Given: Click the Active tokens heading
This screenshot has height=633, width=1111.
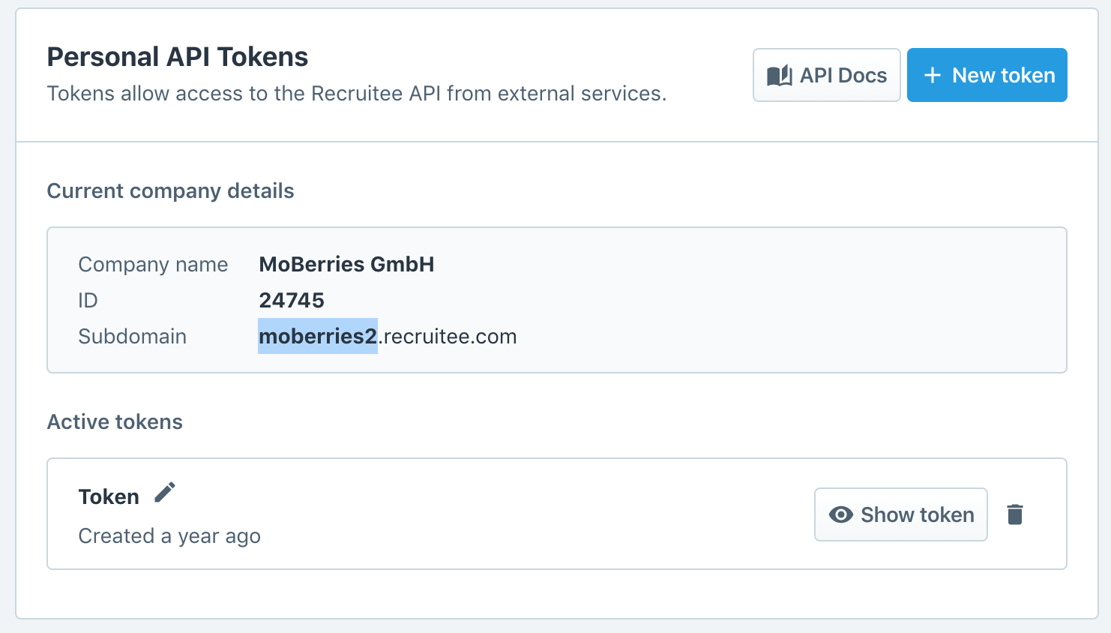Looking at the screenshot, I should click(x=115, y=421).
